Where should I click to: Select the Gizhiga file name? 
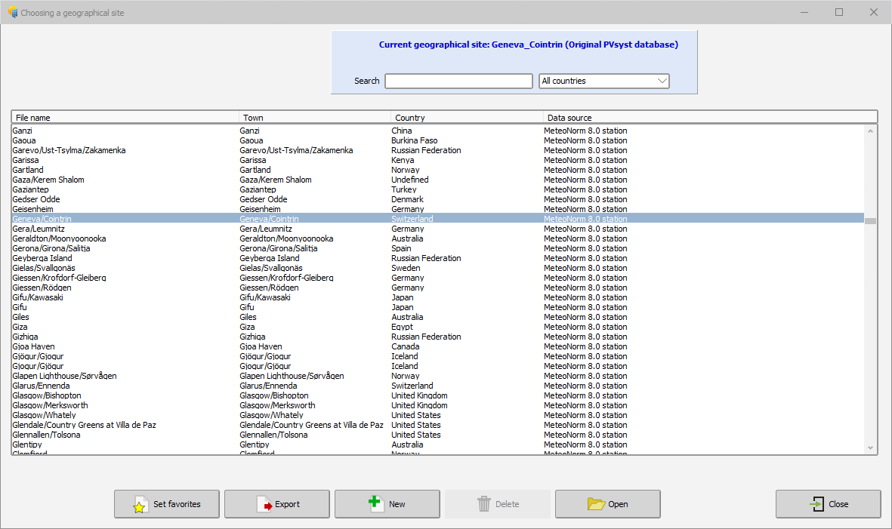tap(25, 337)
